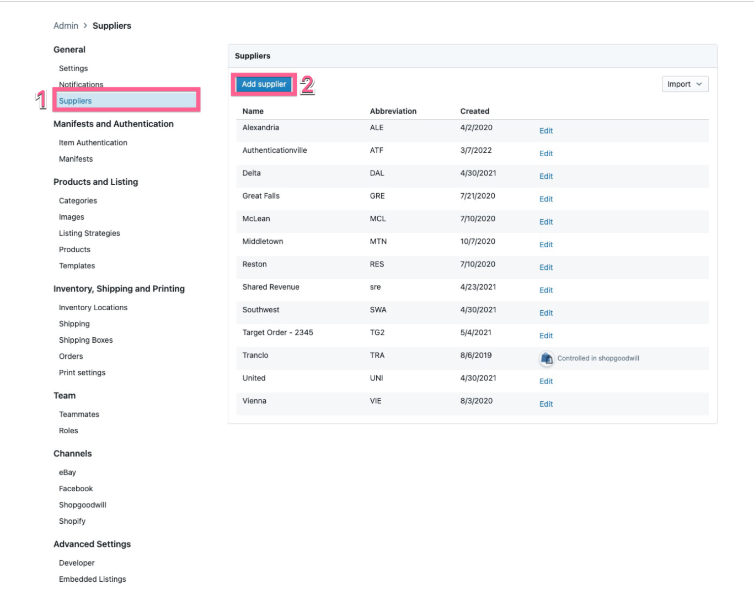Select Teammates under Team
The height and width of the screenshot is (616, 754).
pyautogui.click(x=79, y=415)
